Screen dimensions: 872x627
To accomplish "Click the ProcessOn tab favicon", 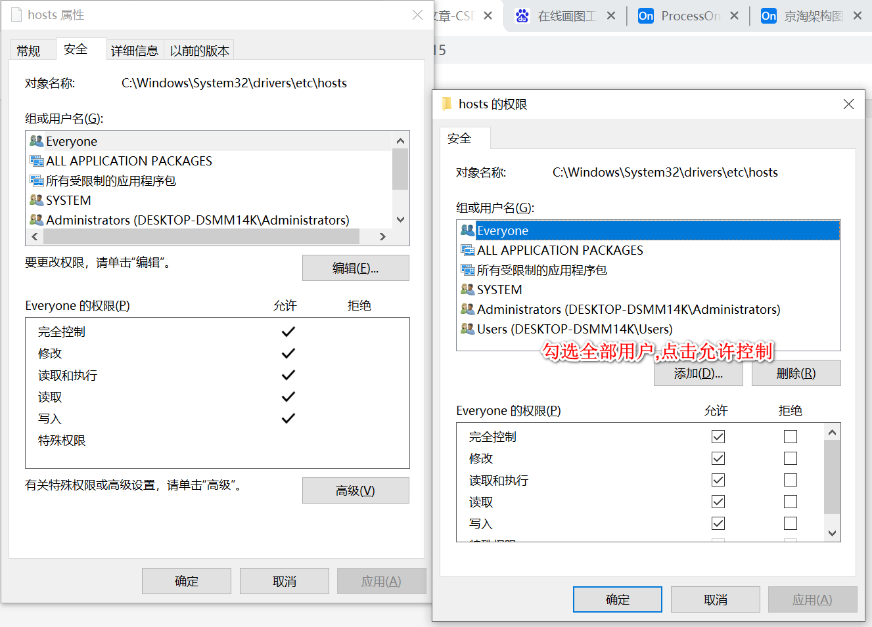I will (x=646, y=16).
